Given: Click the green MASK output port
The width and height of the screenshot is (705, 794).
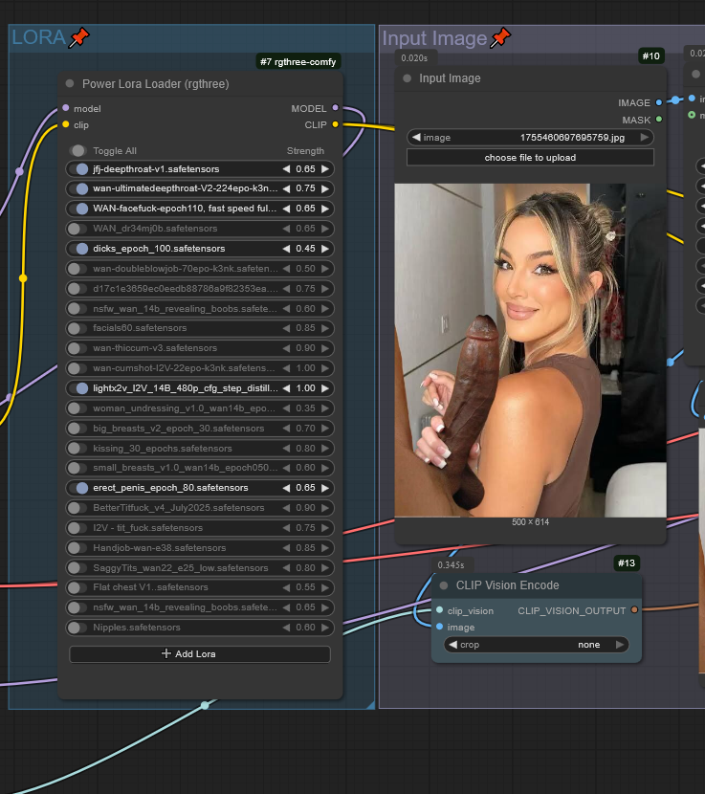Looking at the screenshot, I should [x=658, y=120].
